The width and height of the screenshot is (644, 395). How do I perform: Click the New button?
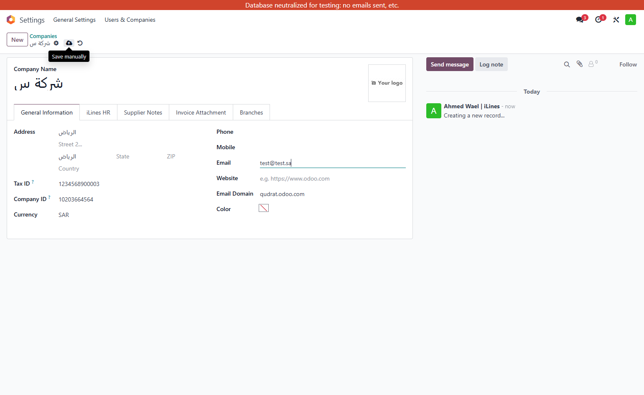pyautogui.click(x=17, y=40)
